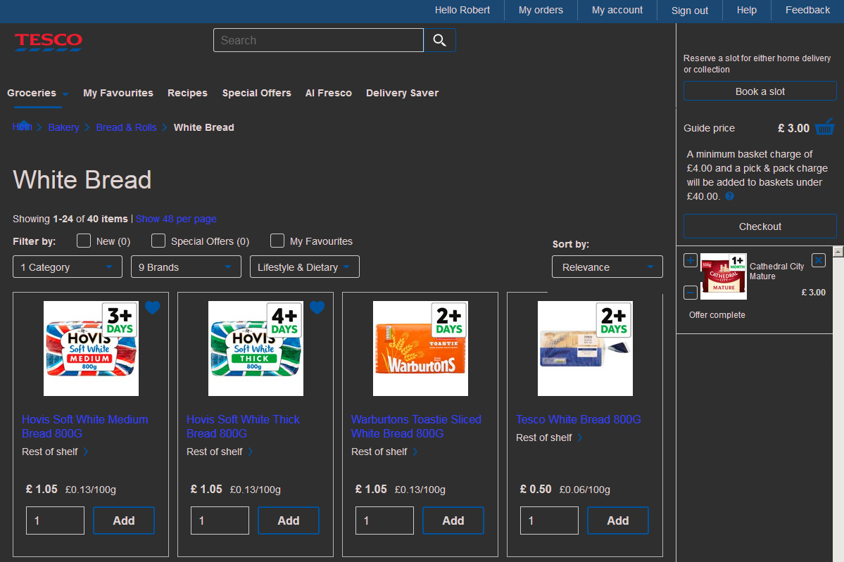
Task: Open the Relevance sort dropdown
Action: 607,267
